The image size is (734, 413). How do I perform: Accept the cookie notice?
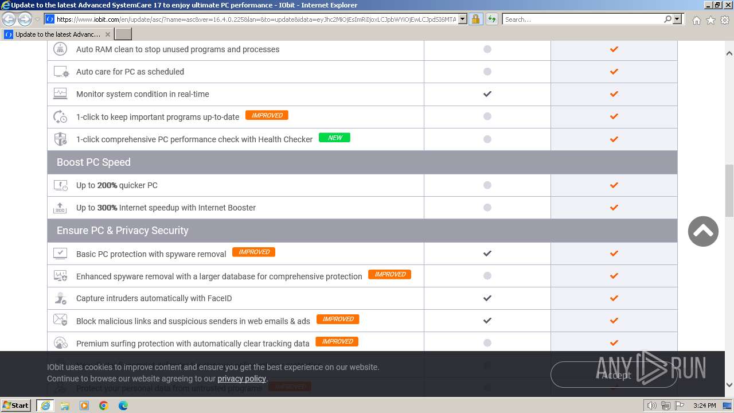click(x=614, y=375)
